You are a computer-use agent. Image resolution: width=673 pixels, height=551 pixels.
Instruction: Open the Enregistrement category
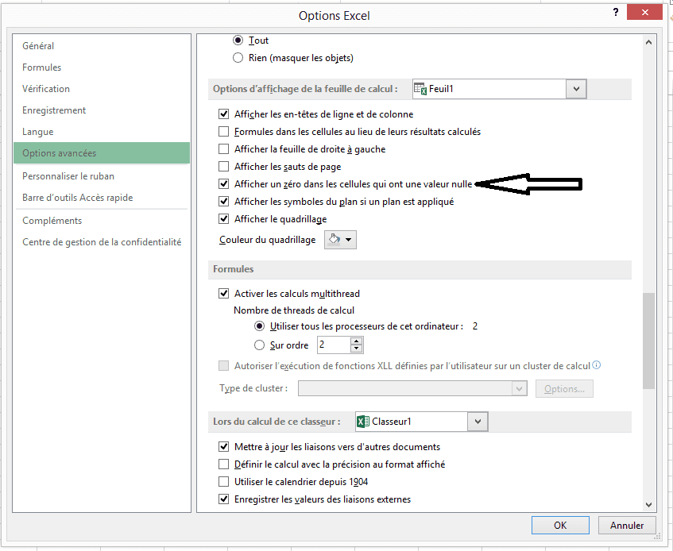[x=102, y=110]
